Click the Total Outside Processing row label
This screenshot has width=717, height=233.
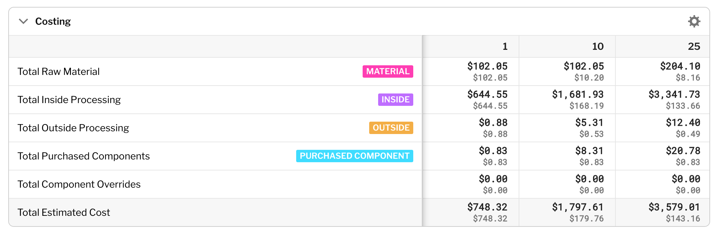click(x=73, y=128)
